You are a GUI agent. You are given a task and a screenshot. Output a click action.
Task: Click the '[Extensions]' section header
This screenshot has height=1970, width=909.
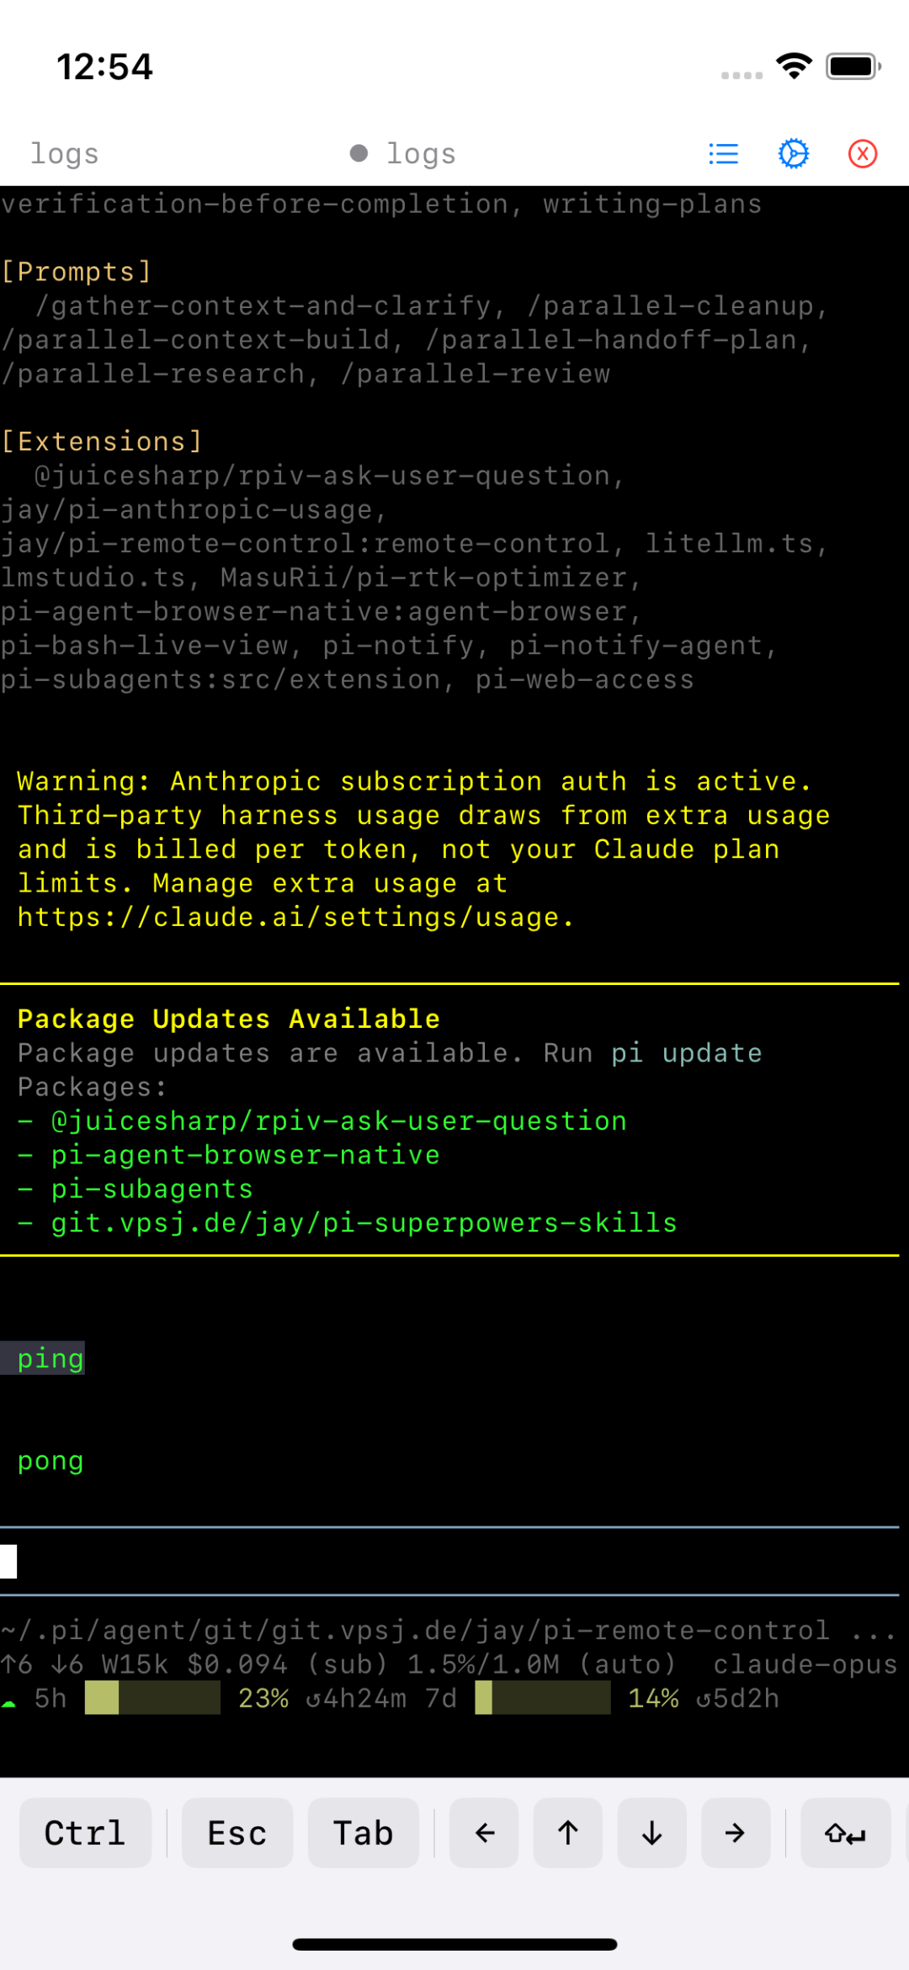pos(102,441)
